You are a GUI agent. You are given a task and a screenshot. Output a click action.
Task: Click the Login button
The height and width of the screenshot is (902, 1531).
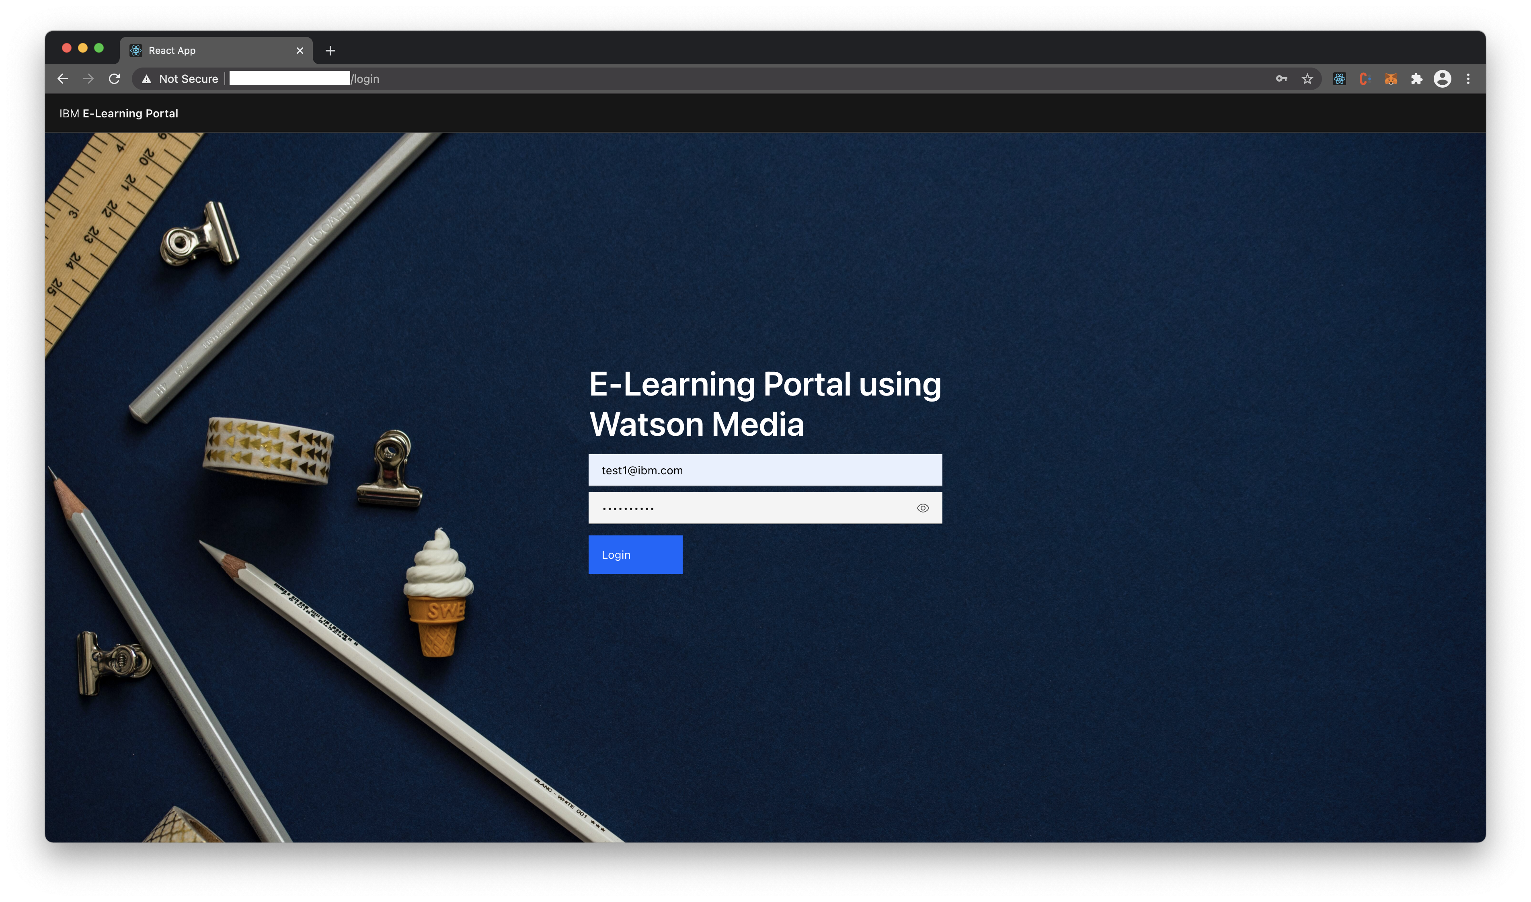(x=634, y=554)
